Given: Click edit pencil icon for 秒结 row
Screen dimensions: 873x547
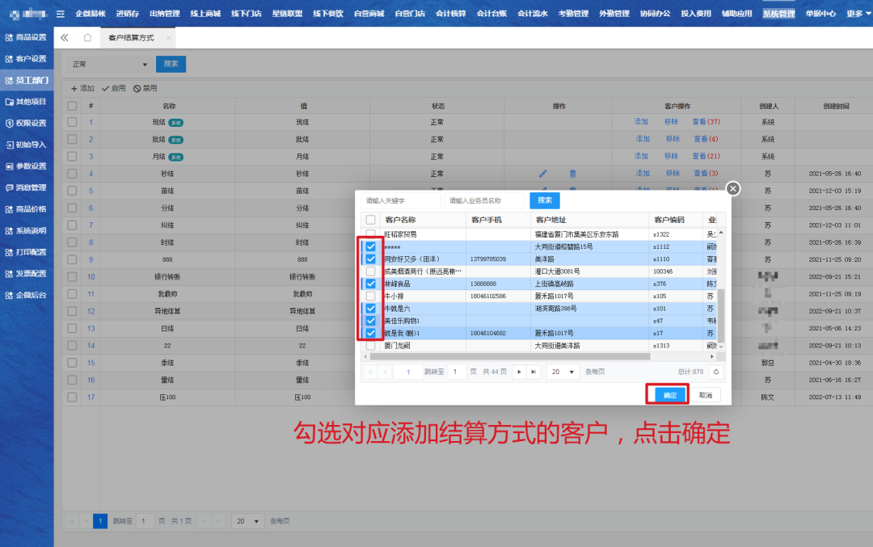Looking at the screenshot, I should (x=542, y=174).
